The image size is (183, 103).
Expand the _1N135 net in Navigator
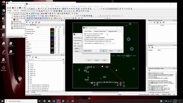pyautogui.click(x=26, y=66)
